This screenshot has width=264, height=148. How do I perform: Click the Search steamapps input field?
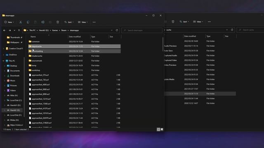pos(142,30)
